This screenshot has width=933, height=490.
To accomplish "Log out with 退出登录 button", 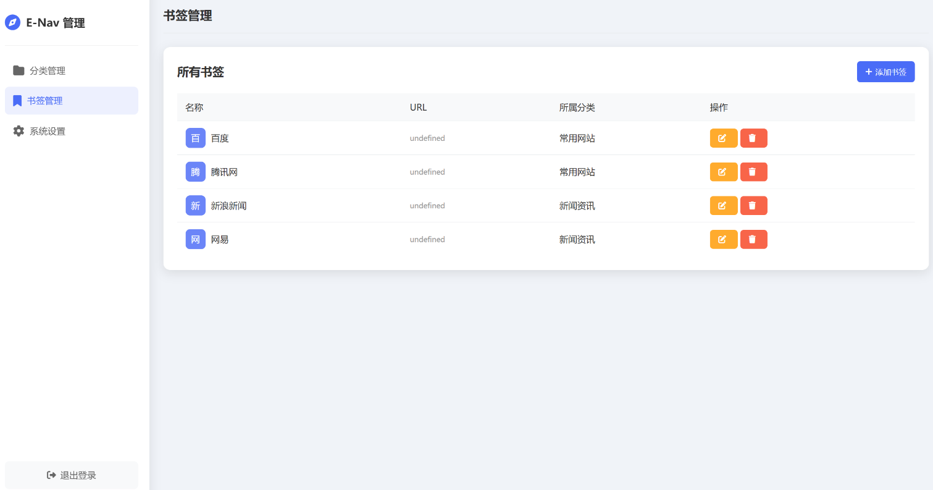I will click(72, 475).
